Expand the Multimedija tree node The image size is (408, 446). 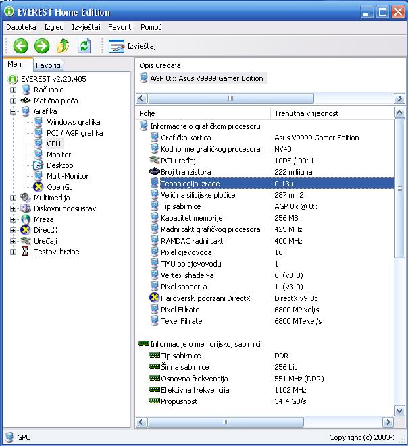[x=13, y=198]
